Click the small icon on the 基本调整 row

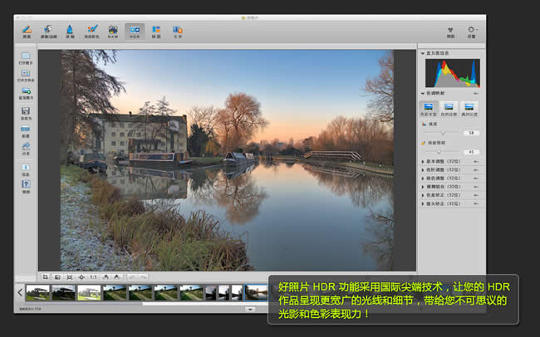point(475,161)
